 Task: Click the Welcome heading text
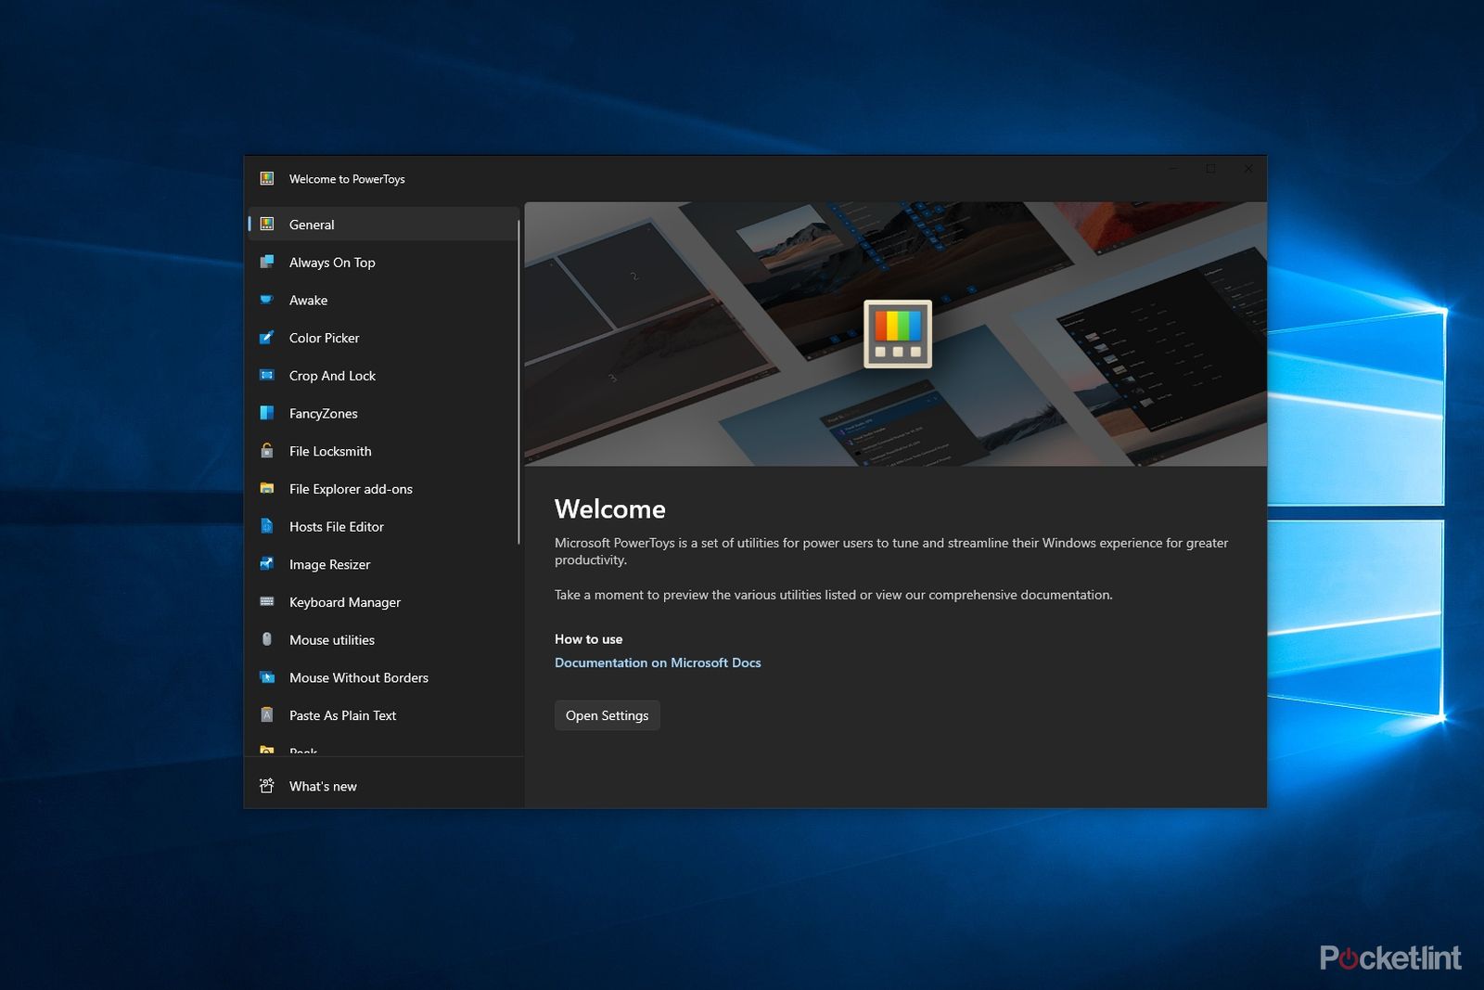pos(610,508)
